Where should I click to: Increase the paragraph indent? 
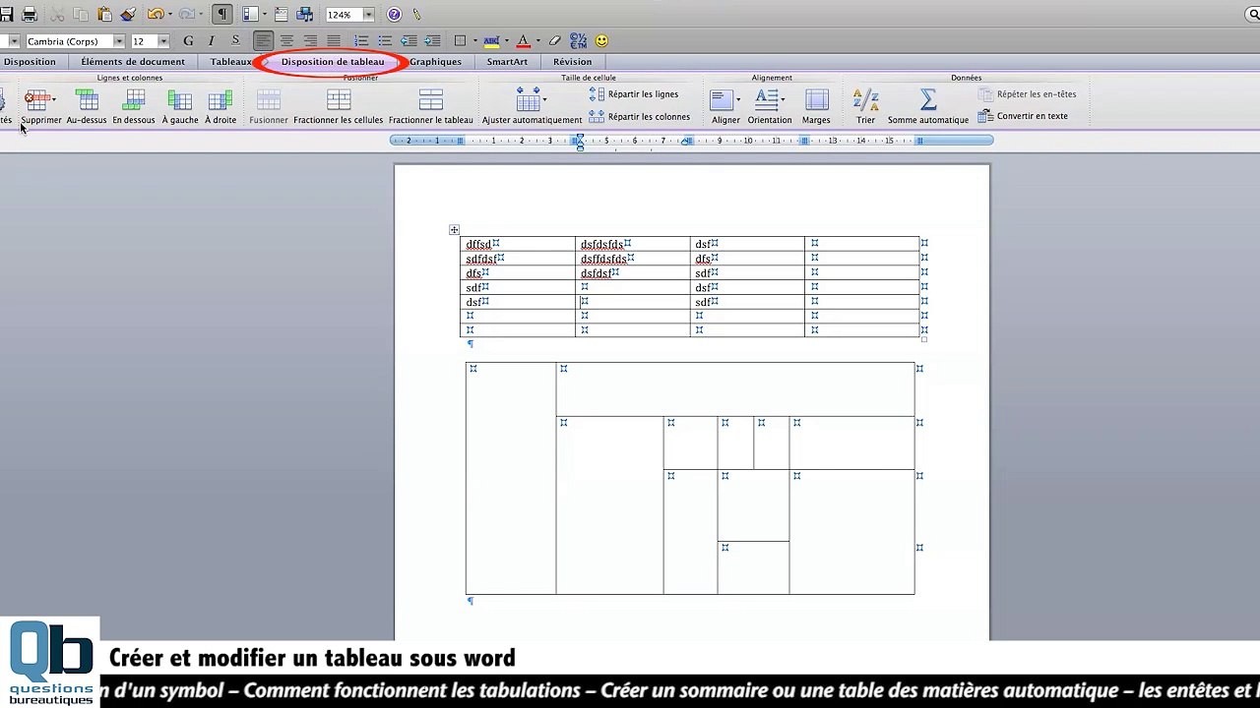431,41
